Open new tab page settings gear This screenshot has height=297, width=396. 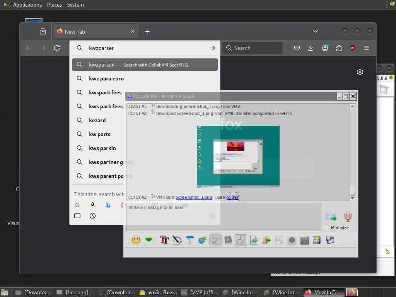point(360,72)
